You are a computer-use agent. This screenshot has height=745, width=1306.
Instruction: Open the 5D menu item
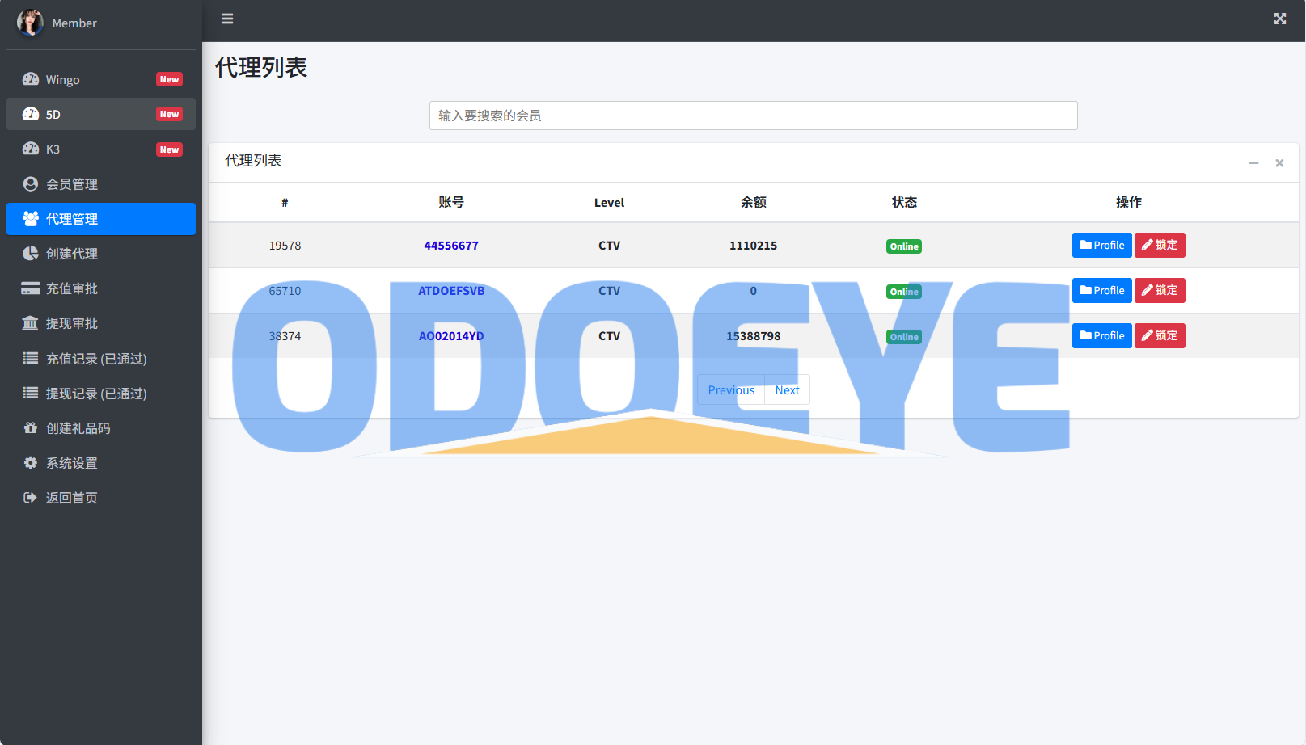pyautogui.click(x=101, y=114)
